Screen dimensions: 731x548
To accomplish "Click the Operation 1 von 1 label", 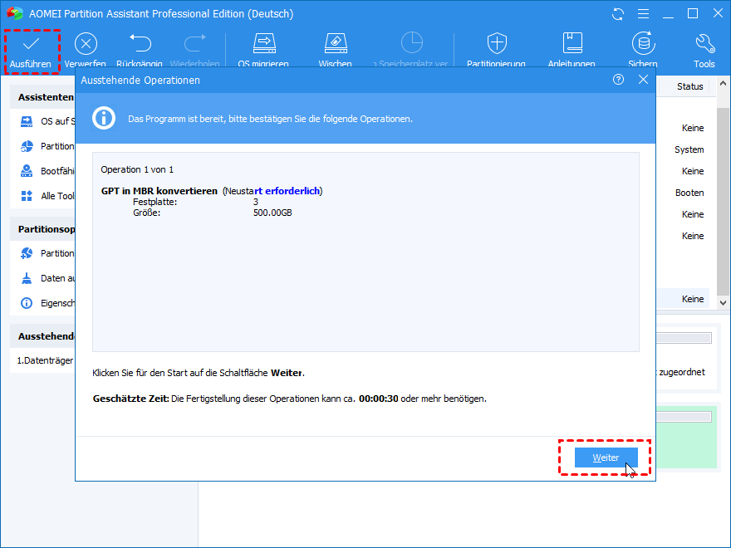I will pyautogui.click(x=137, y=169).
